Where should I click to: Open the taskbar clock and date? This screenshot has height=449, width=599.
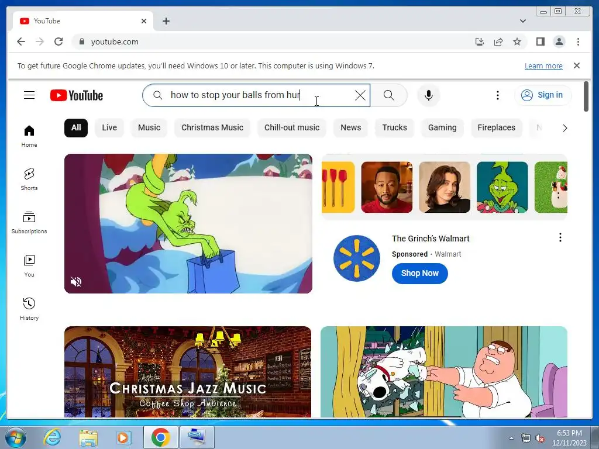pyautogui.click(x=569, y=438)
